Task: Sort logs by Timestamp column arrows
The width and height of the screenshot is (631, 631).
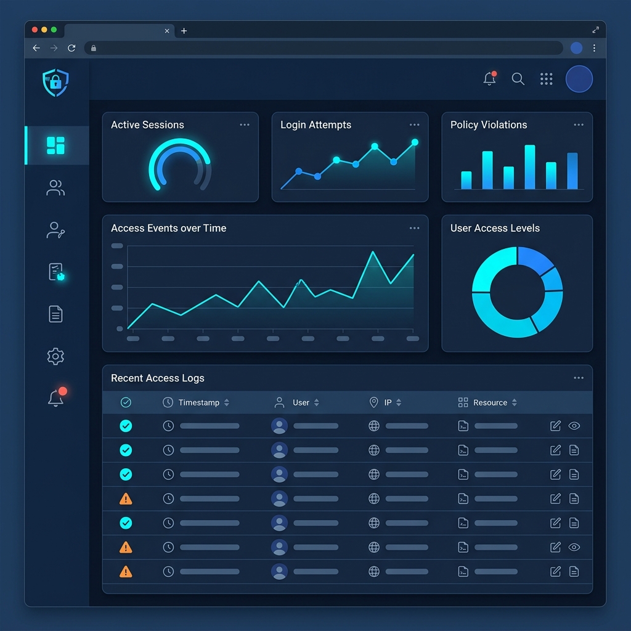Action: click(227, 402)
